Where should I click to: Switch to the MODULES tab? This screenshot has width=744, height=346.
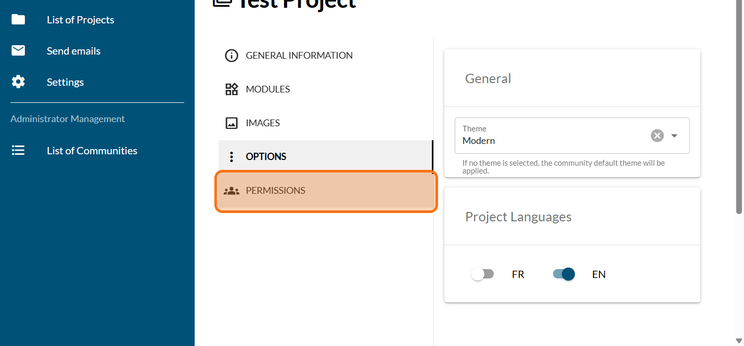[268, 89]
